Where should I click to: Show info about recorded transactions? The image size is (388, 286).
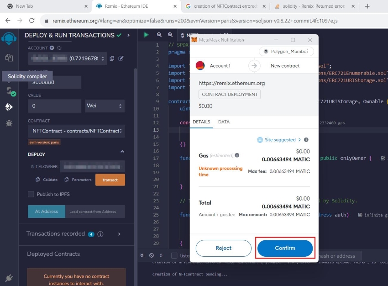(100, 234)
